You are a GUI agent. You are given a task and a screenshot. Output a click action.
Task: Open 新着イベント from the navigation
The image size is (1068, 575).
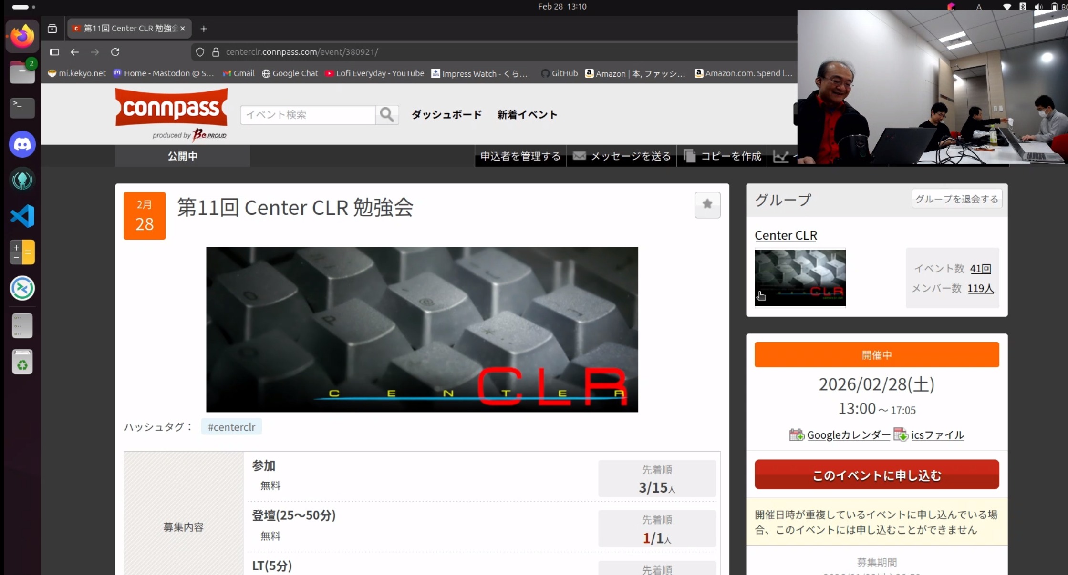click(x=527, y=115)
